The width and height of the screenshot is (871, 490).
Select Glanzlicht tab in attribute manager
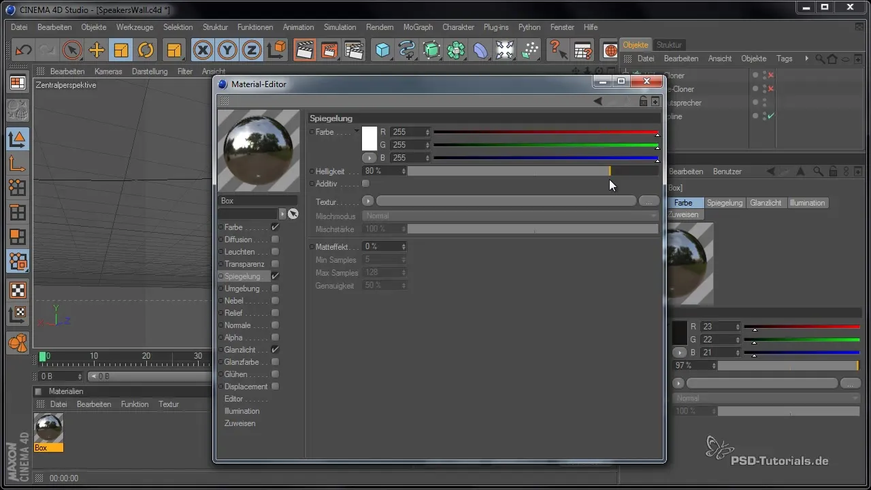pyautogui.click(x=766, y=203)
